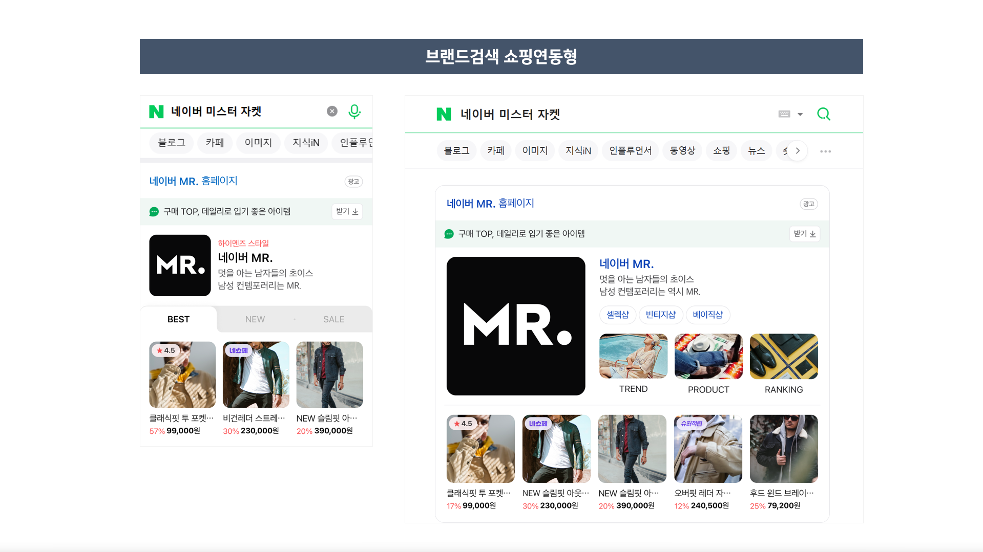Open the 네이버 MR. 홈페이지 link in desktop ad

490,204
